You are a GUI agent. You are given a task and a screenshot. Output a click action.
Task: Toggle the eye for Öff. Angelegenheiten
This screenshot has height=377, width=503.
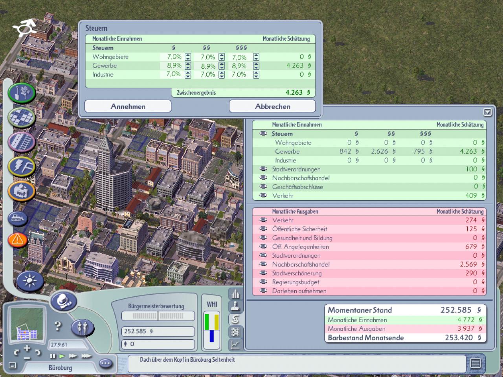click(263, 246)
